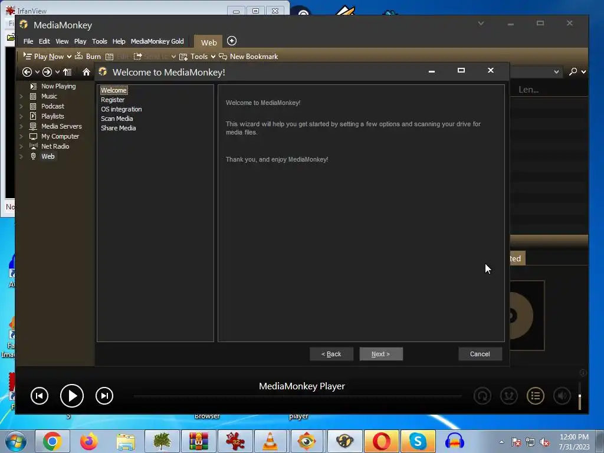604x453 pixels.
Task: Open Skype from the taskbar
Action: 418,441
